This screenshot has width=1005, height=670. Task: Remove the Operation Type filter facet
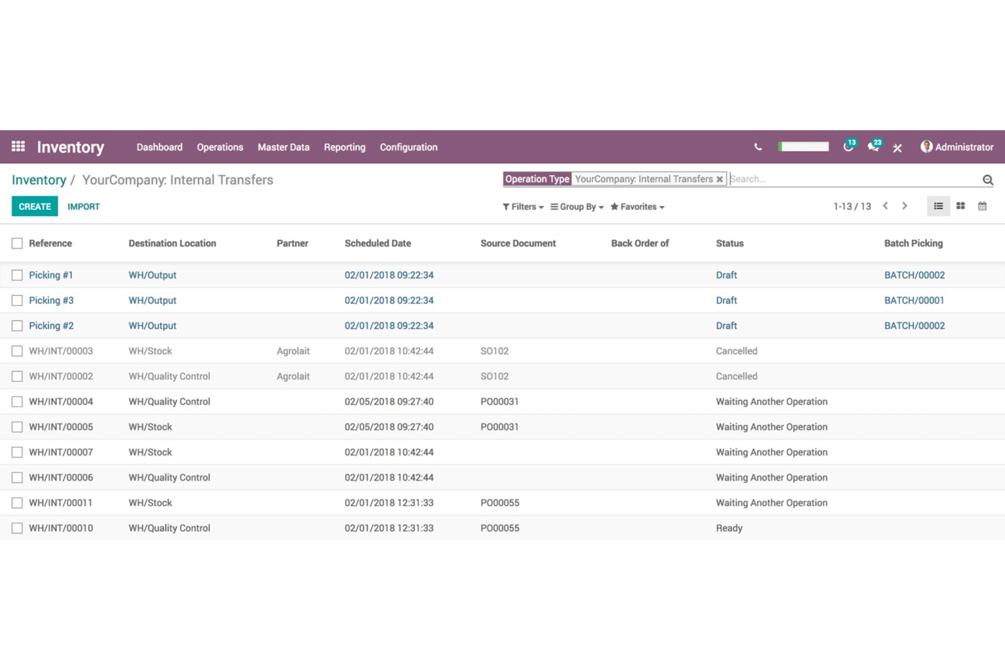click(720, 179)
